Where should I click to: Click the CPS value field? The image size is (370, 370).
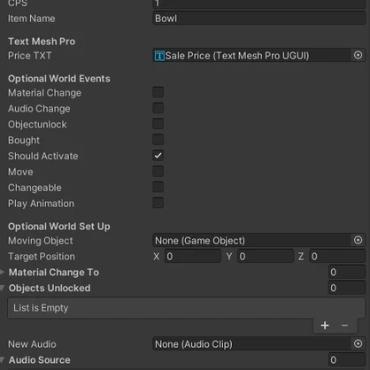[259, 4]
